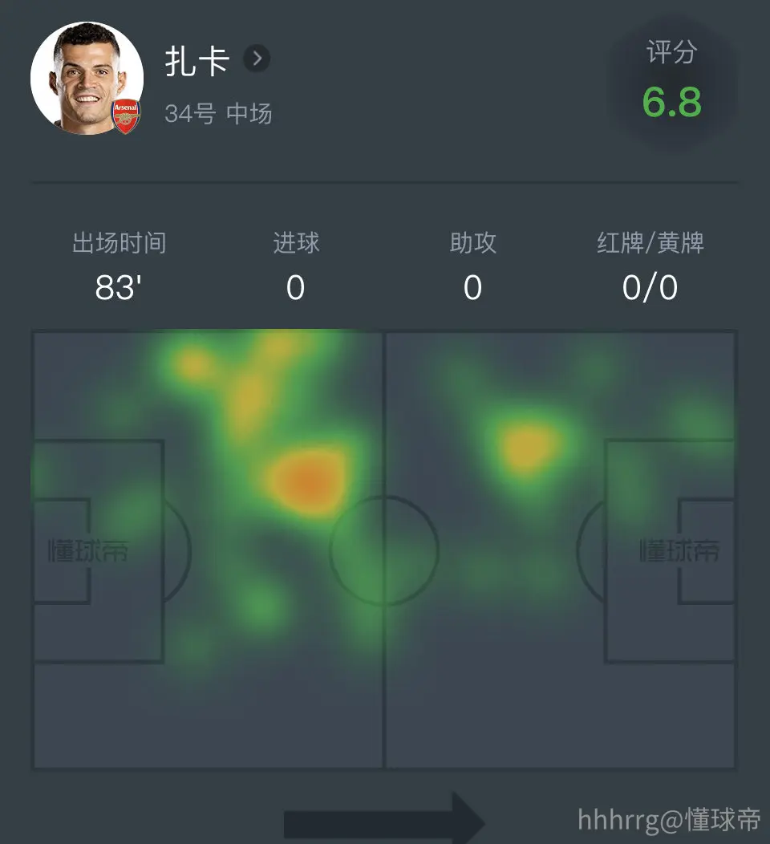Tap the 出场时间 83' stat
This screenshot has width=770, height=844.
(x=119, y=266)
